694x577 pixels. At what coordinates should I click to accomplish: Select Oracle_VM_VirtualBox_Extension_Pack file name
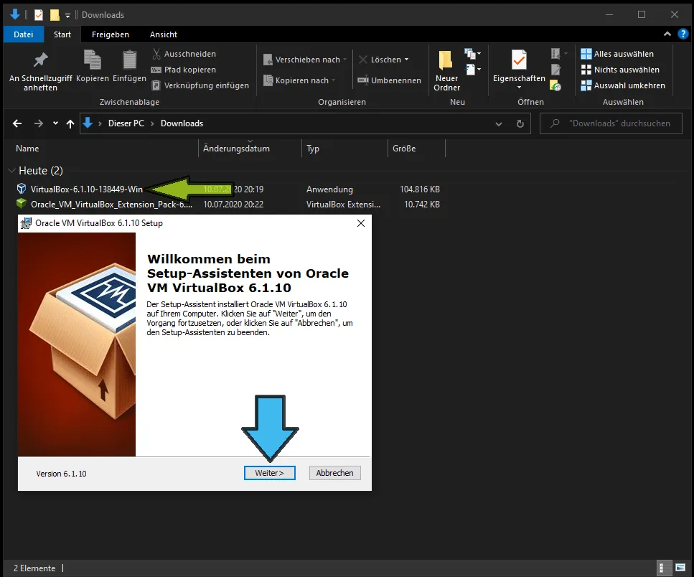click(x=111, y=204)
